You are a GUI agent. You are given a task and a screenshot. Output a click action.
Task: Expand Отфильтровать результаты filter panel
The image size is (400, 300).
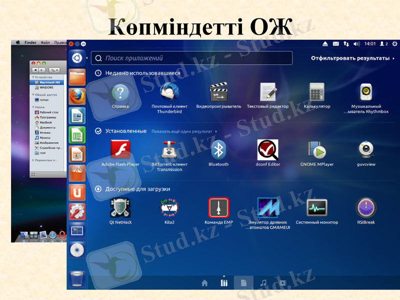click(349, 58)
